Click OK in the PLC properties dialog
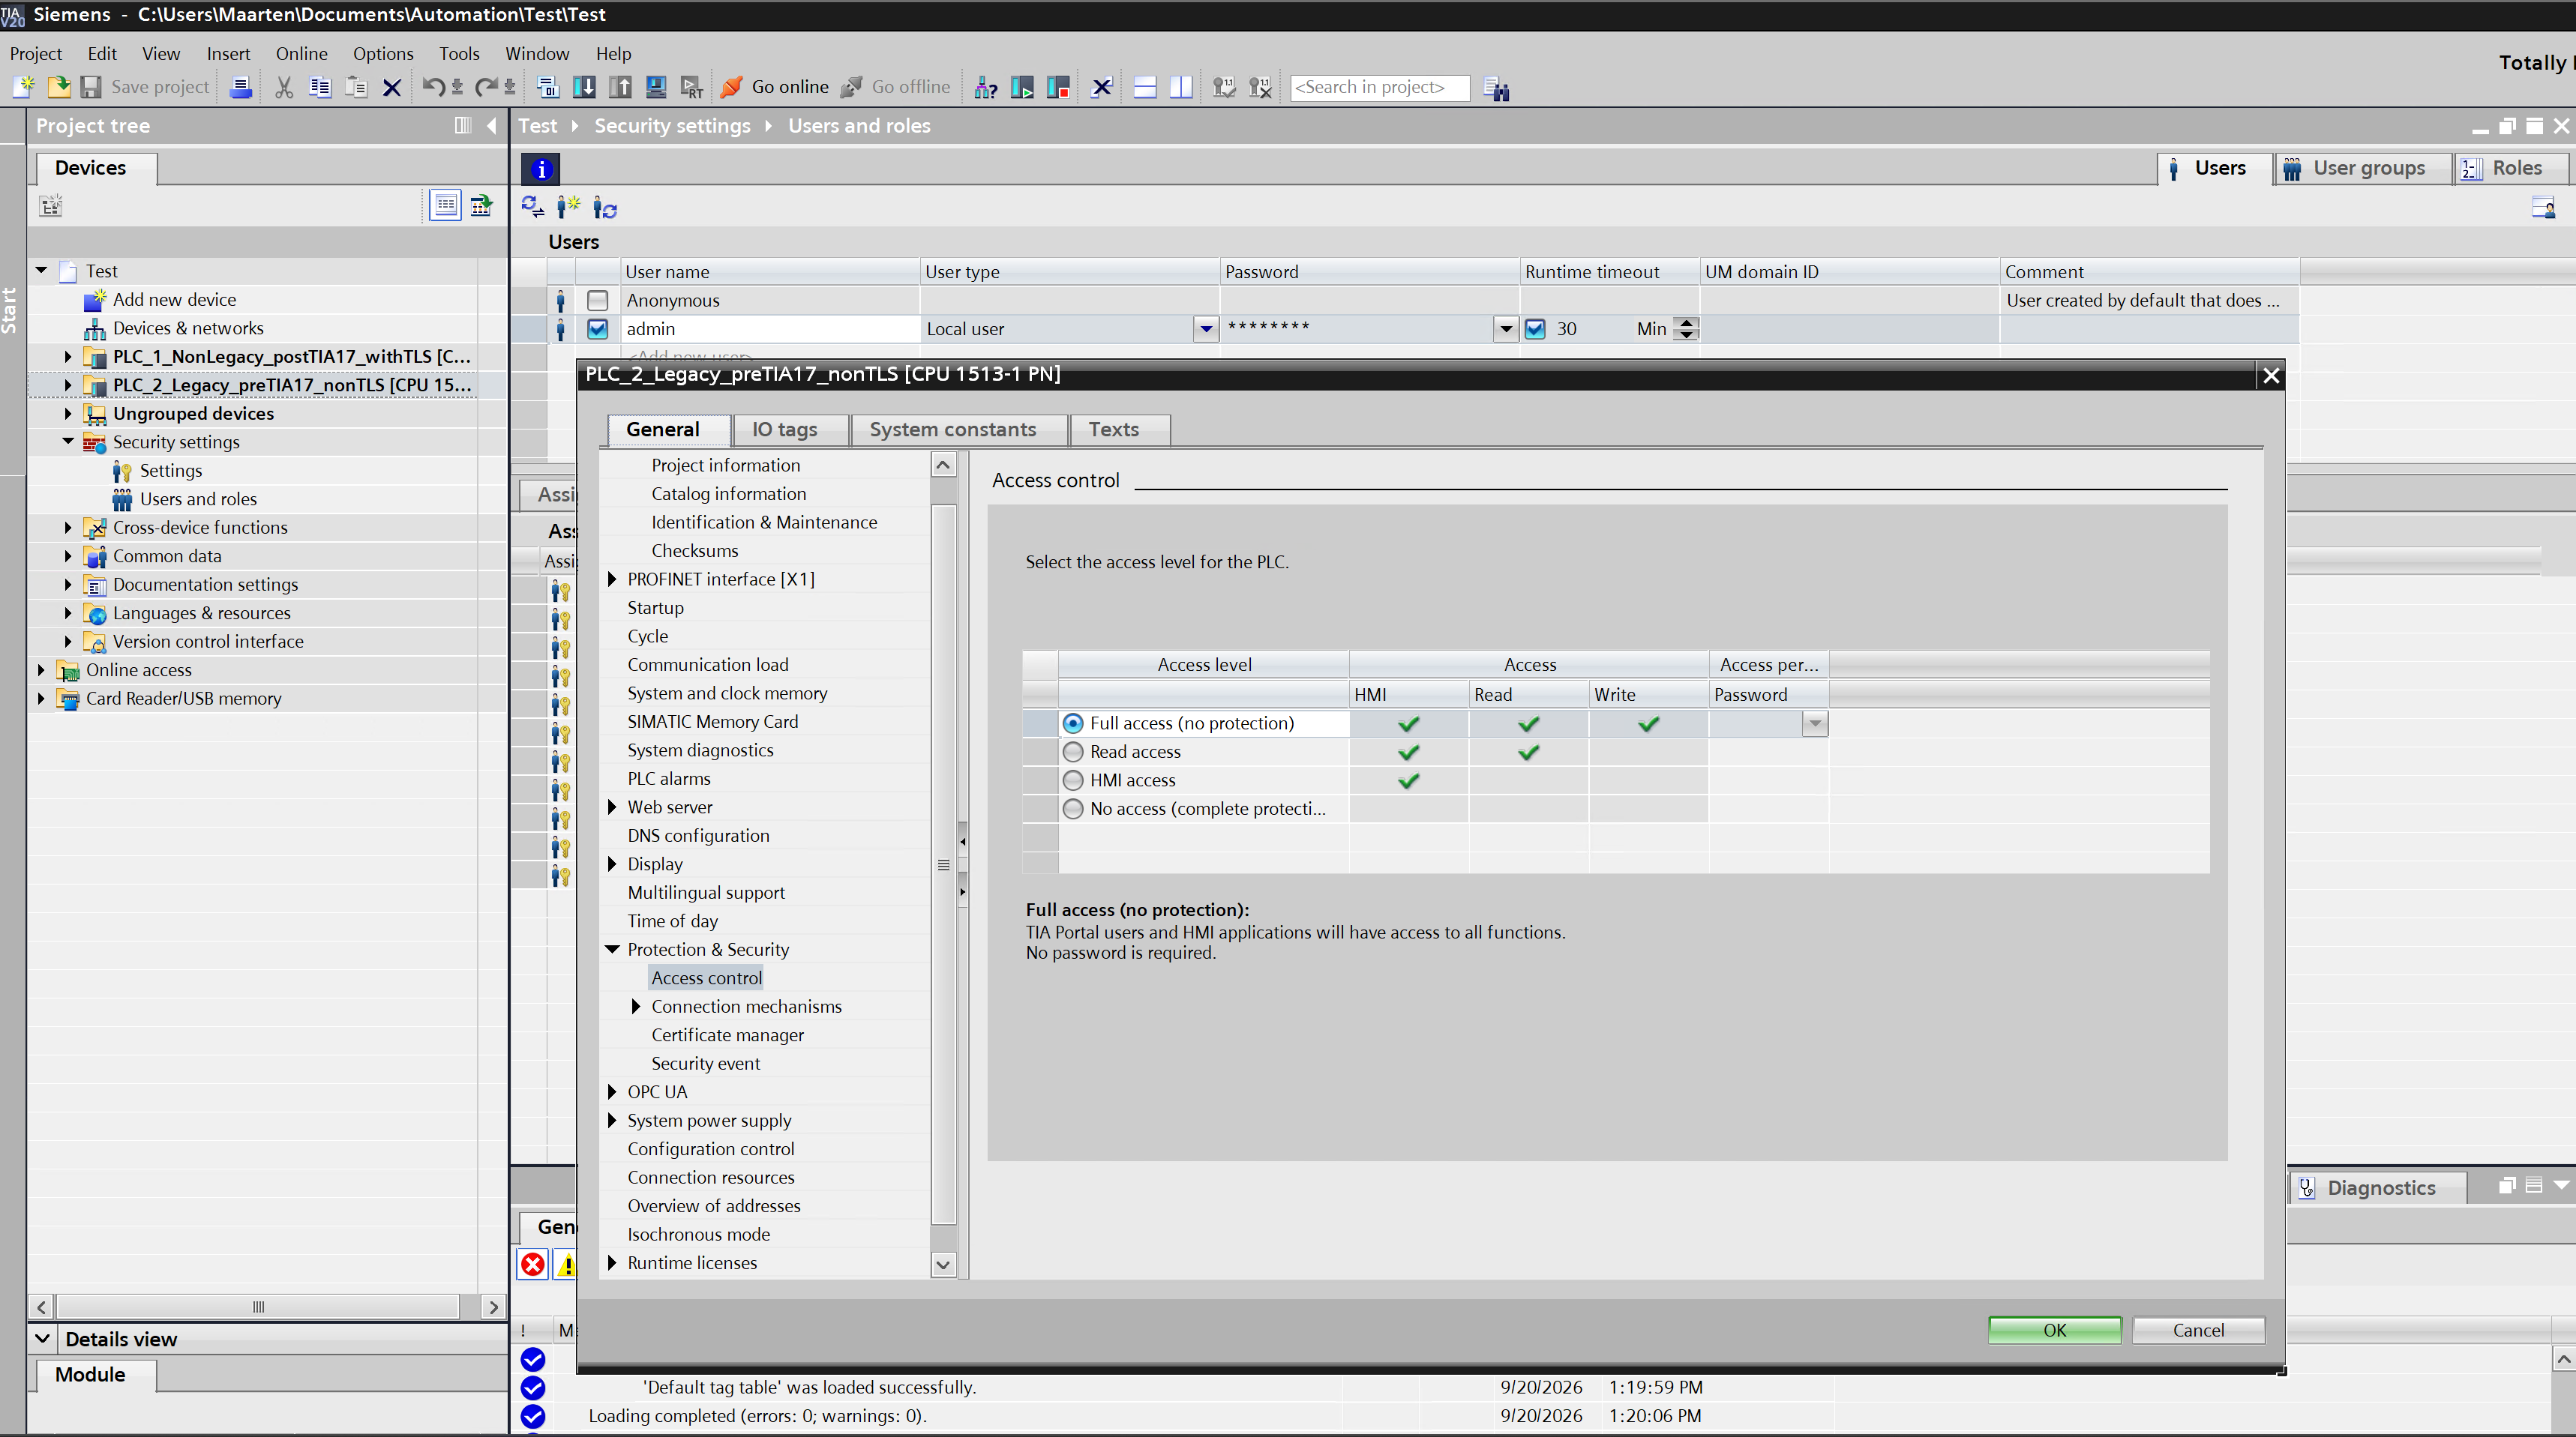This screenshot has height=1437, width=2576. point(2055,1330)
